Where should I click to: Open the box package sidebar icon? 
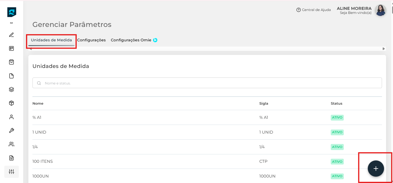click(x=12, y=103)
